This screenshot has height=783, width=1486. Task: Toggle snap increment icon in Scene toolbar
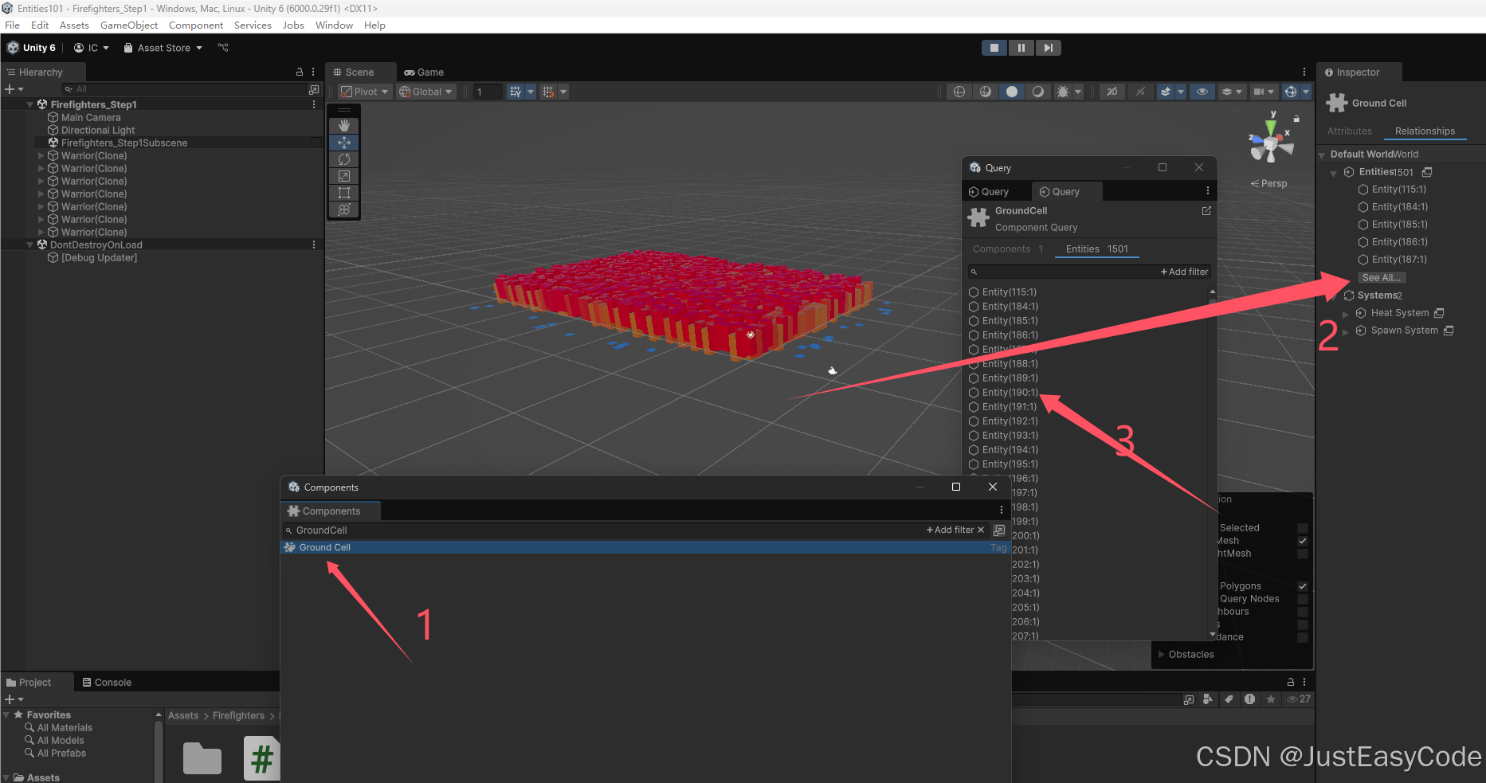[548, 92]
